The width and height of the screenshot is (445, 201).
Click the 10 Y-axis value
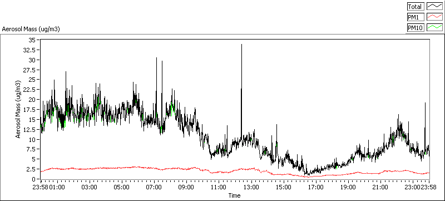pos(32,139)
